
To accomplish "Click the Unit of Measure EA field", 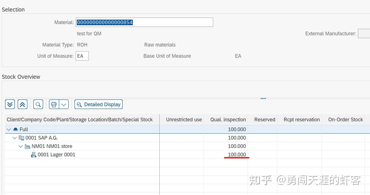I will (x=82, y=56).
